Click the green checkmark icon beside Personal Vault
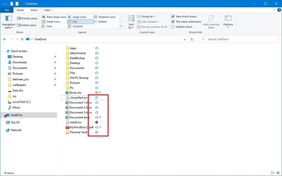The width and height of the screenshot is (282, 176). 97,132
